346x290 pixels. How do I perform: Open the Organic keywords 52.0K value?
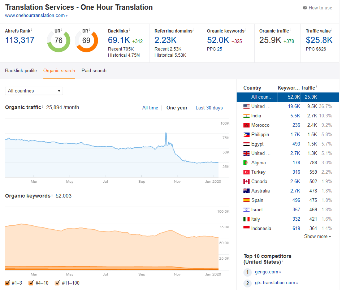point(218,40)
